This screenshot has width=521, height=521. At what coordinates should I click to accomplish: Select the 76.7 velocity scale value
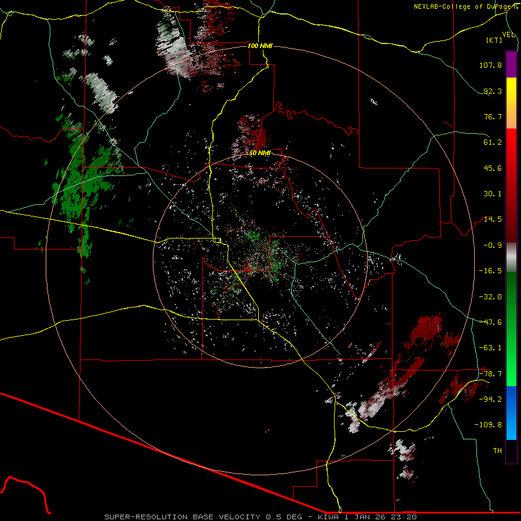(x=493, y=116)
